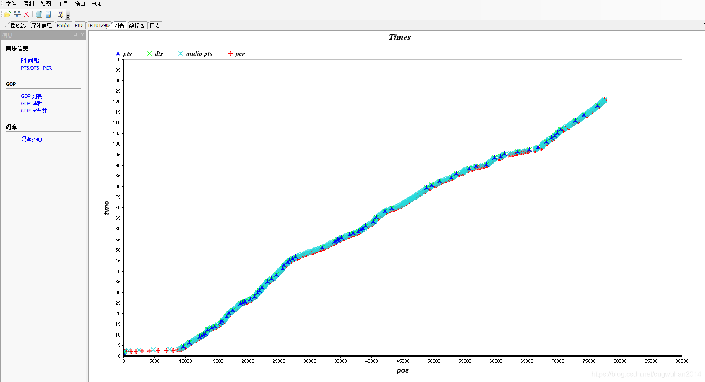Select the 图表 tab
705x382 pixels.
119,25
